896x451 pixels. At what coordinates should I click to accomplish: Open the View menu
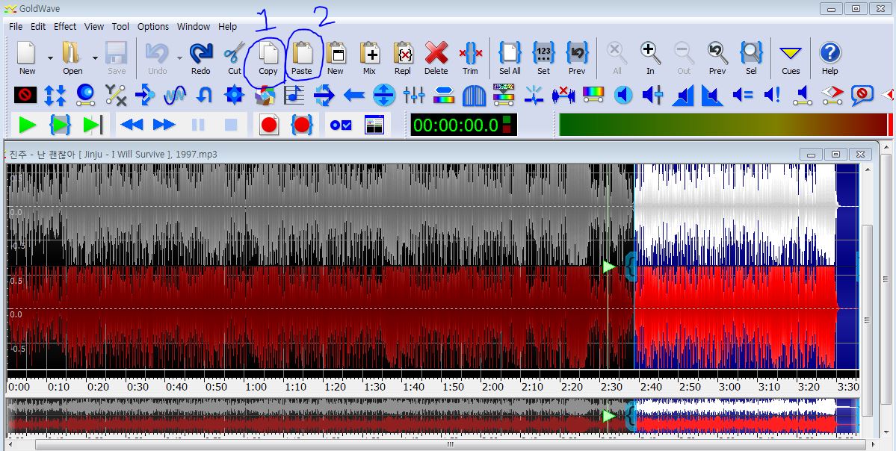(x=94, y=26)
